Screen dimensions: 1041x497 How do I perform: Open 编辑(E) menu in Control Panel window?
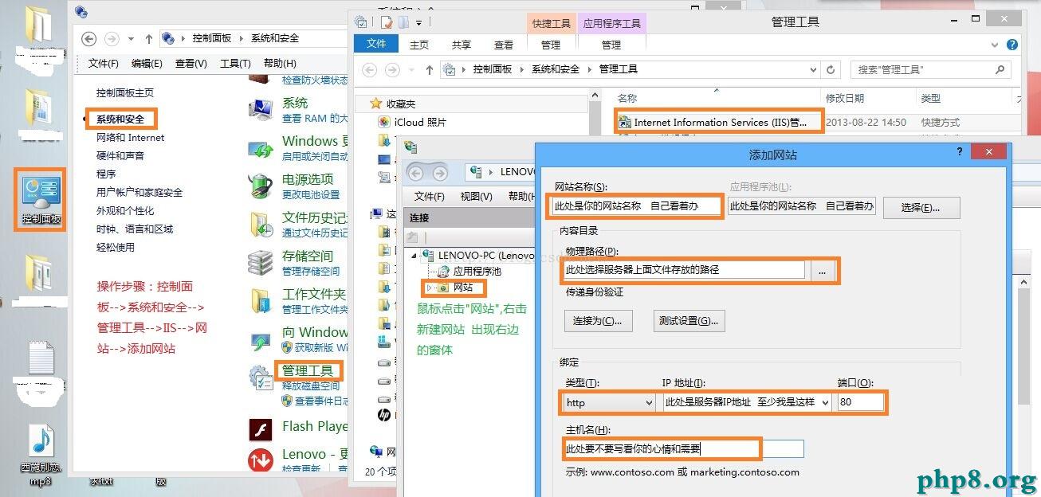click(x=147, y=64)
